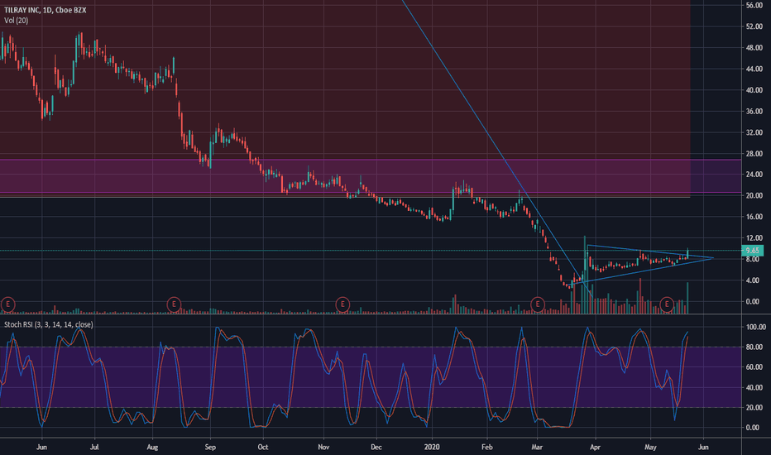Click the Jul date axis label
The image size is (771, 455).
point(94,447)
